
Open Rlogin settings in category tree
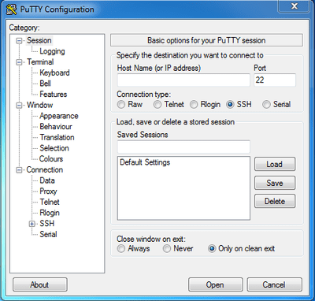(x=50, y=213)
